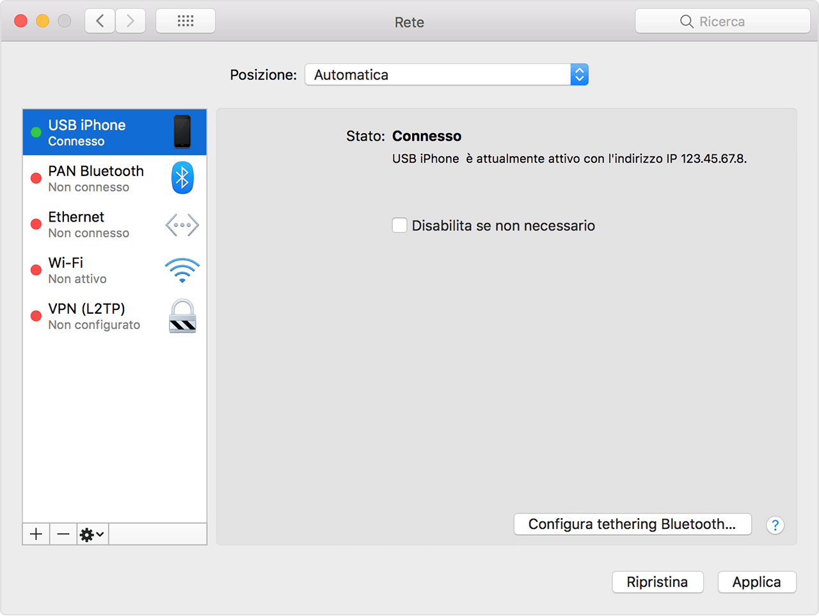Go forward with the right chevron button

(131, 21)
